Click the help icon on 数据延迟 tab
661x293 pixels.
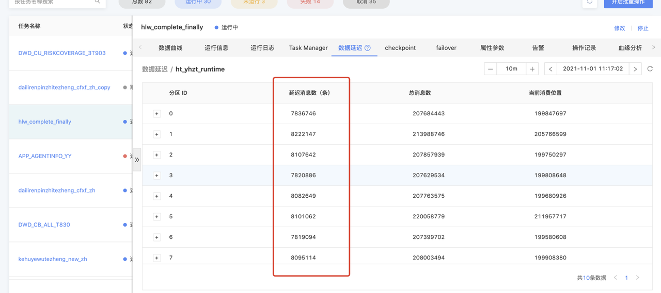(x=368, y=48)
